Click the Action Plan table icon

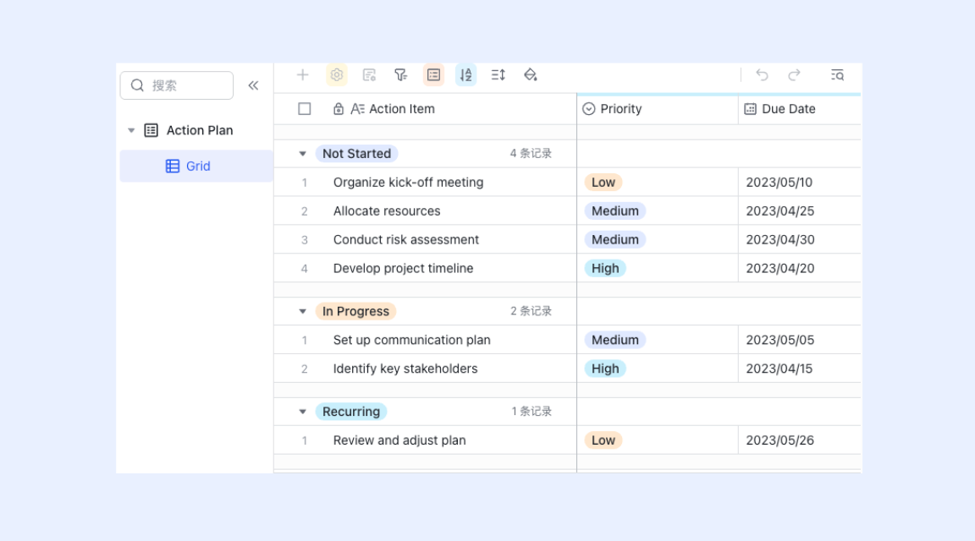click(151, 130)
